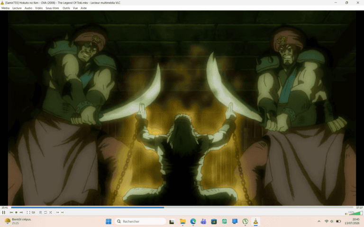This screenshot has height=227, width=364.
Task: Open Task View from taskbar
Action: point(172,221)
